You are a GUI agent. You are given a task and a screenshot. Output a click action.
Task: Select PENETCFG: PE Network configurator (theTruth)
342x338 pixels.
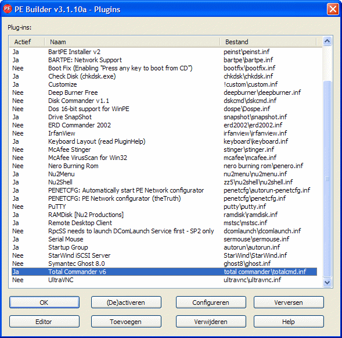coord(164,198)
